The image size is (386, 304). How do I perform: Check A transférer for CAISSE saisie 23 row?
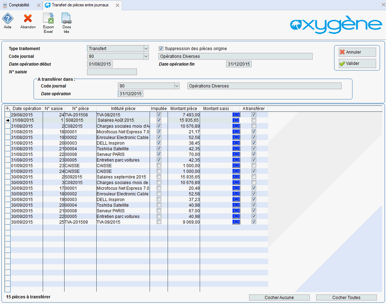[x=254, y=166]
